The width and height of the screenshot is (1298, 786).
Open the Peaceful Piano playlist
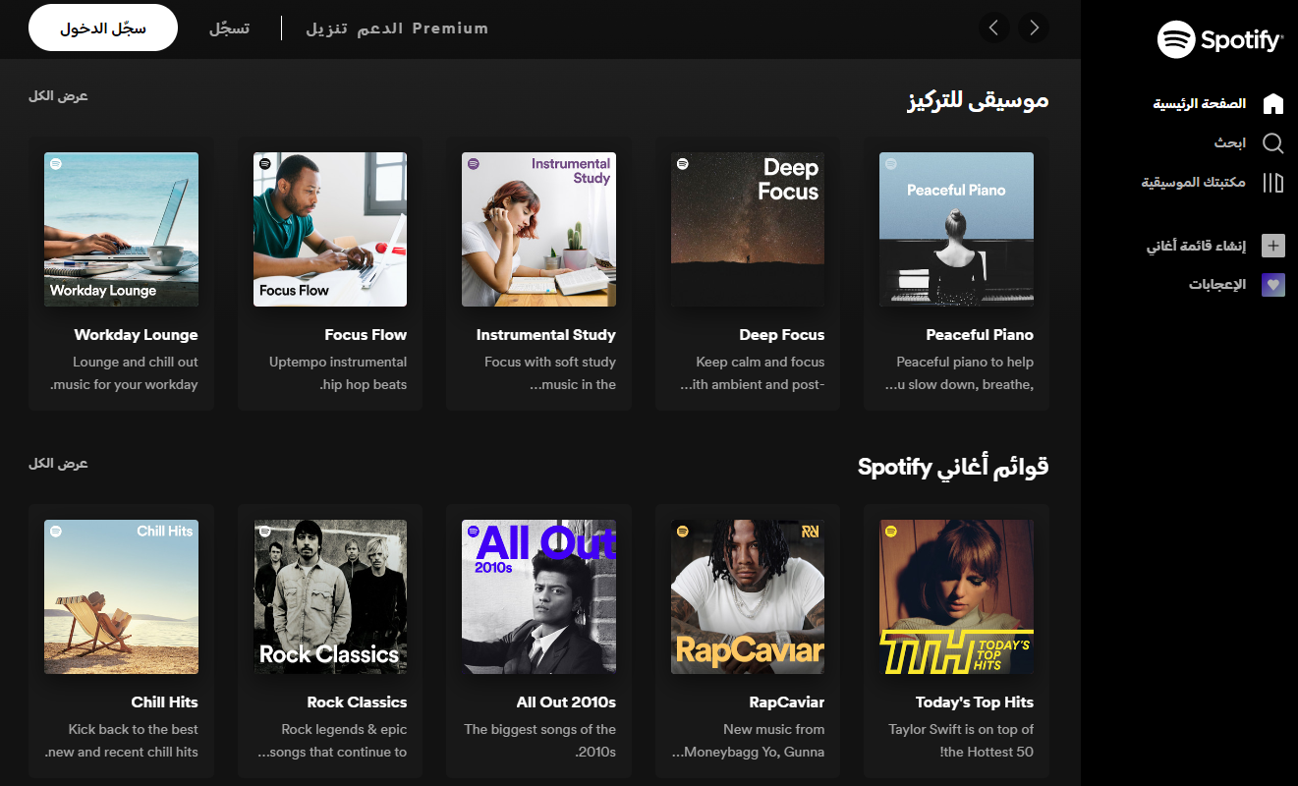point(956,229)
